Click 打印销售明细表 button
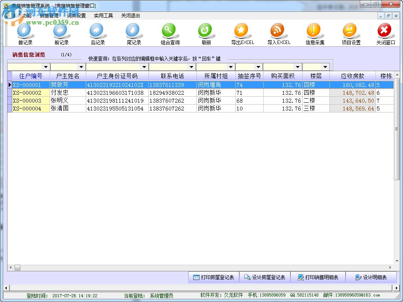 tap(318, 277)
